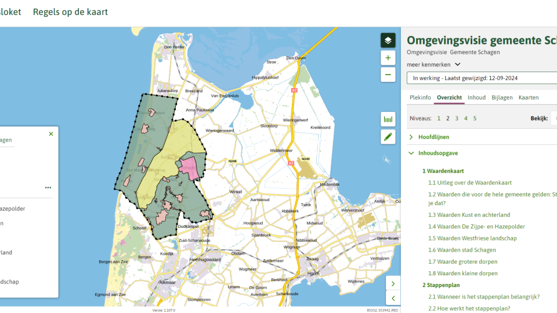The height and width of the screenshot is (313, 557).
Task: Click the pink Schagen city area on map
Action: [x=189, y=168]
